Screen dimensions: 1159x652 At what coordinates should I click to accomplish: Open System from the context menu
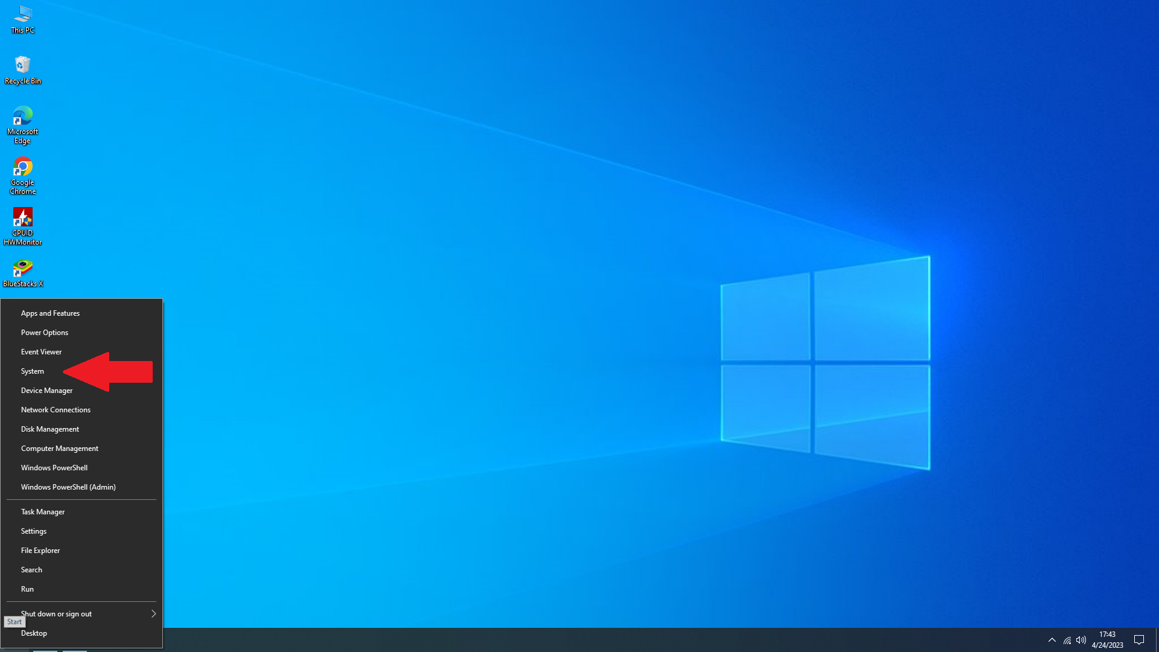pos(33,371)
